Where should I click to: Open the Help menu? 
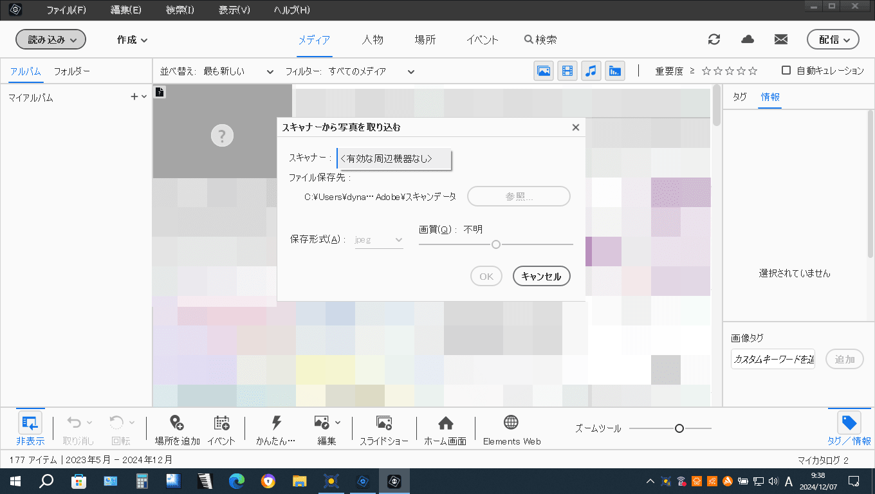coord(291,10)
